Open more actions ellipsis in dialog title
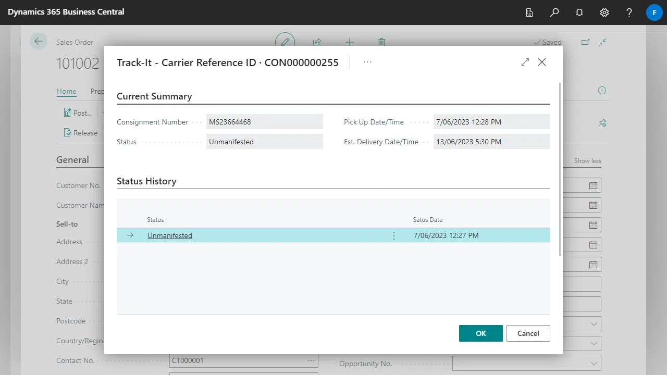 click(x=367, y=62)
